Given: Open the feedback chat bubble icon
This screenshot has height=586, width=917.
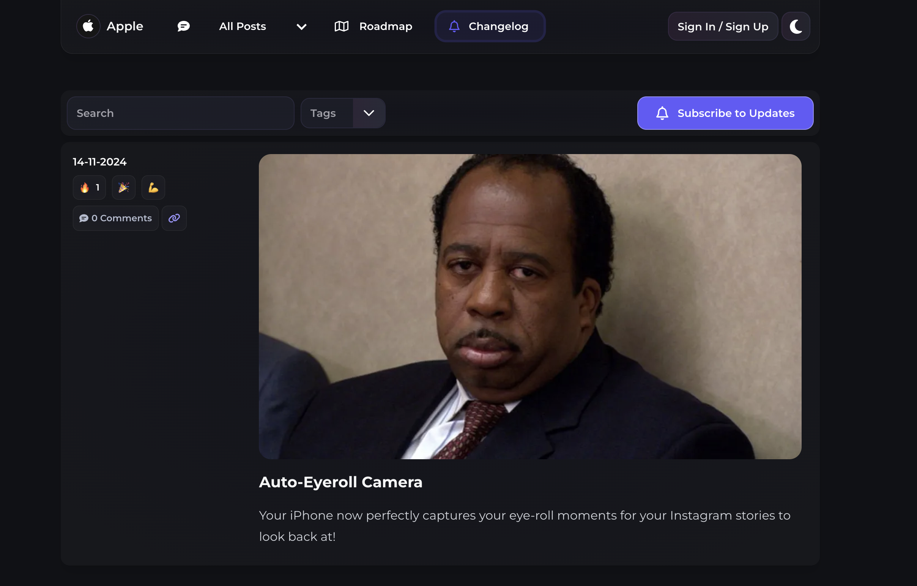Looking at the screenshot, I should click(x=184, y=26).
